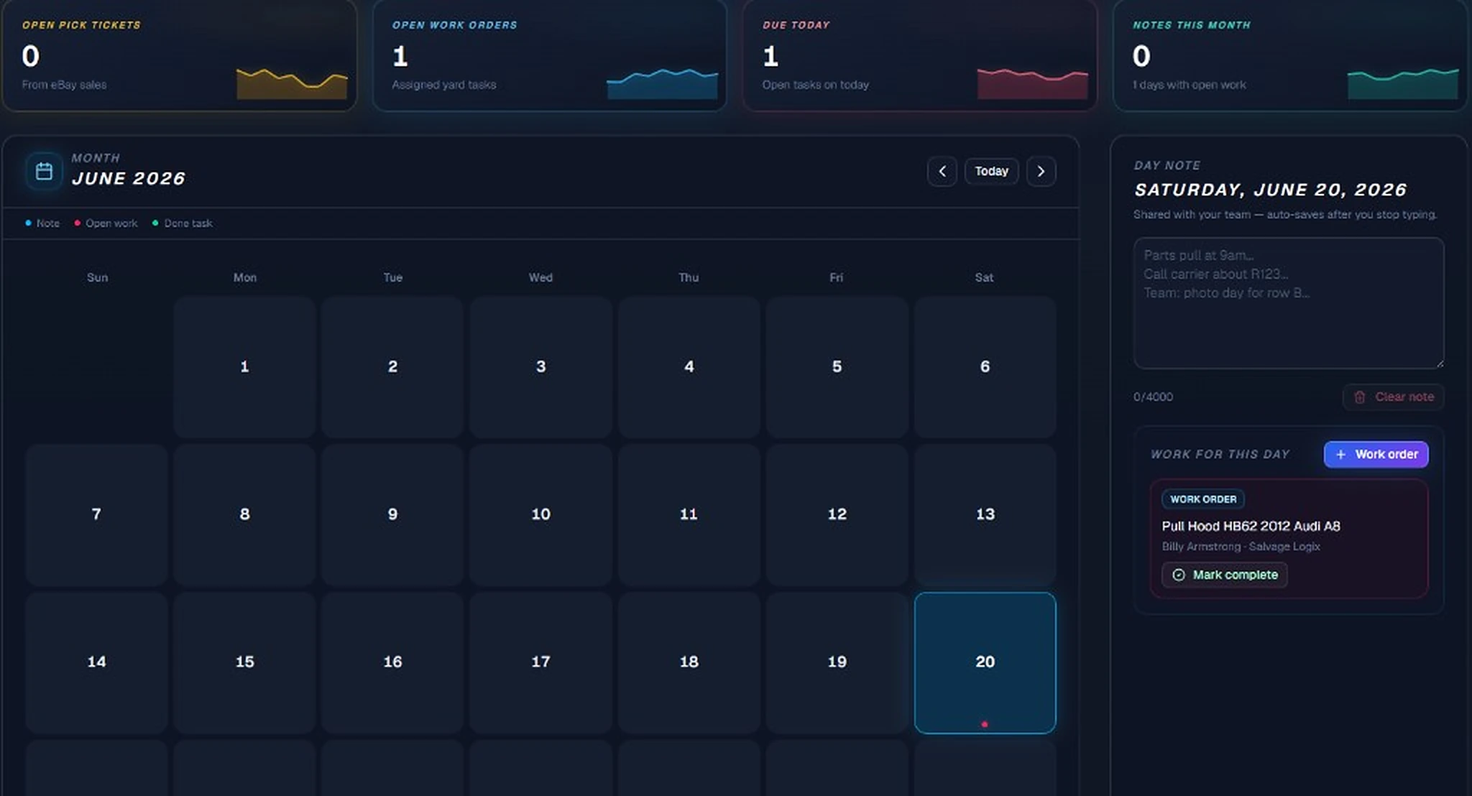Click the Wed weekday column header
Image resolution: width=1472 pixels, height=796 pixels.
540,277
